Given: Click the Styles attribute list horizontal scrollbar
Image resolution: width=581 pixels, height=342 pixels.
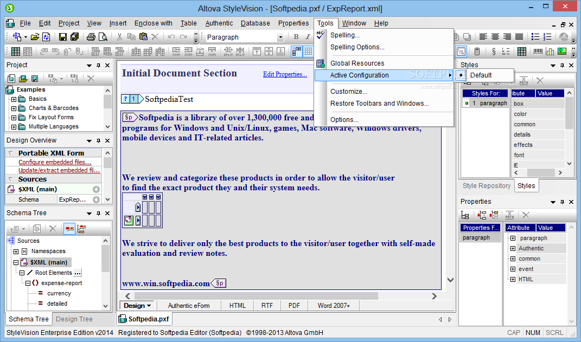Looking at the screenshot, I should coord(539,173).
